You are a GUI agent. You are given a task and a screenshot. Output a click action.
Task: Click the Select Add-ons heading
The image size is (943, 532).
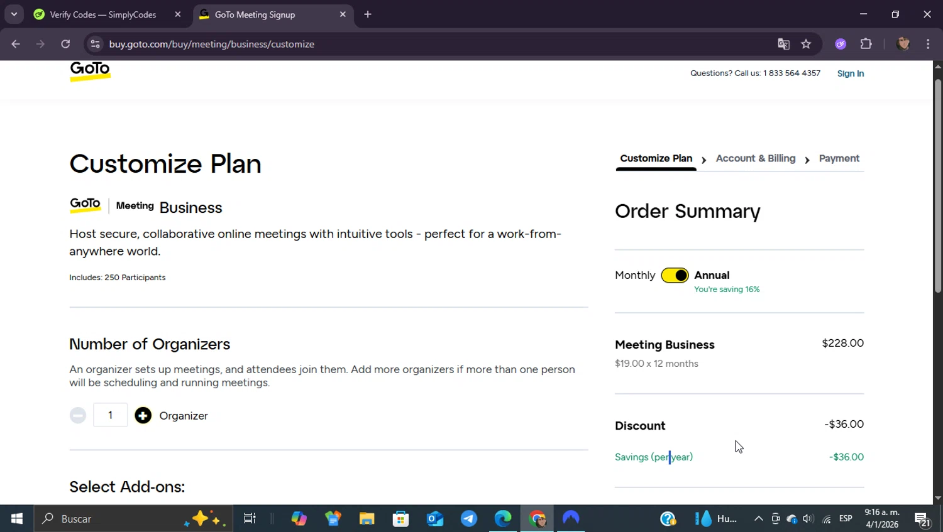(127, 487)
